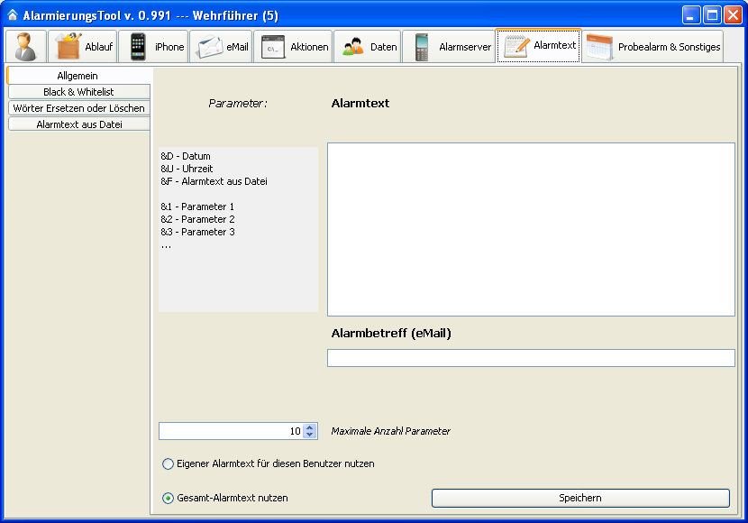
Task: Click inside the Alarmtext text area
Action: pyautogui.click(x=531, y=229)
